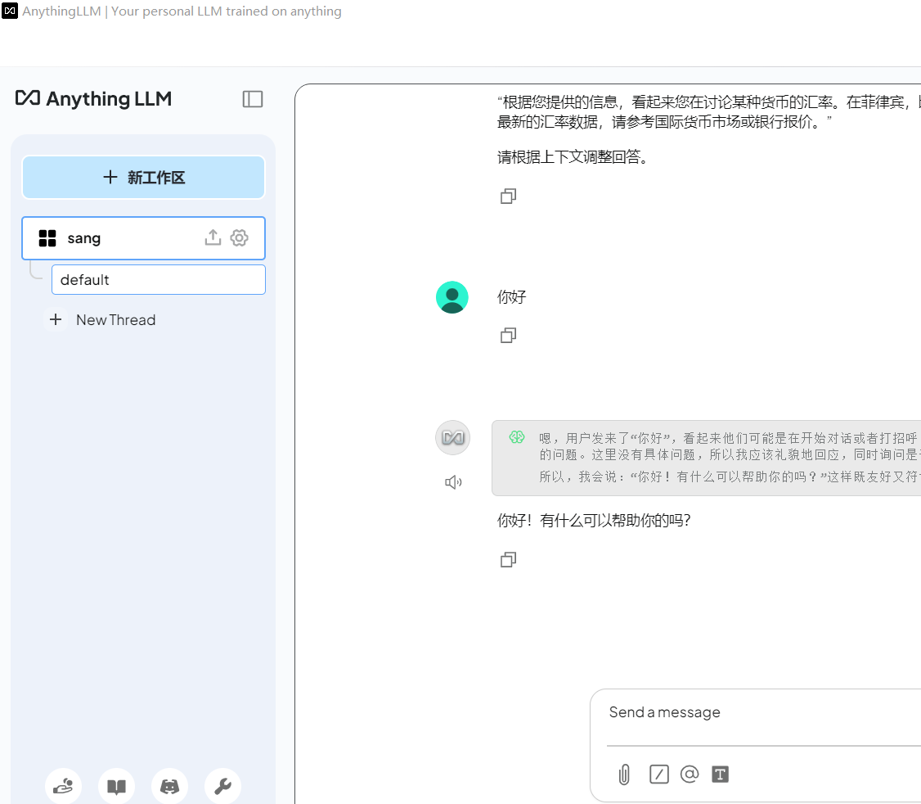Open Discord community icon
Screen dimensions: 921x804
tap(170, 786)
